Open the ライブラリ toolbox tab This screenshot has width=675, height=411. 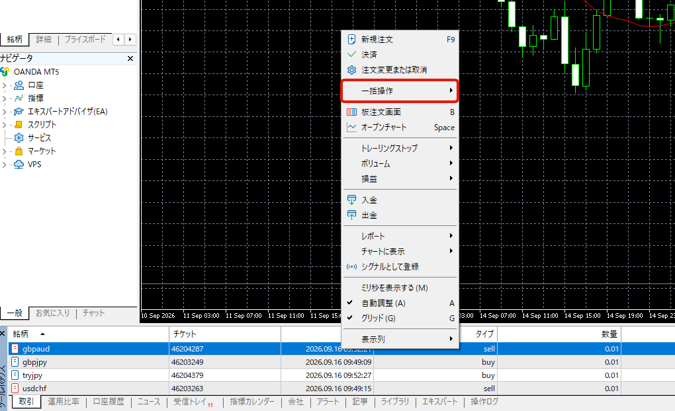pyautogui.click(x=395, y=402)
